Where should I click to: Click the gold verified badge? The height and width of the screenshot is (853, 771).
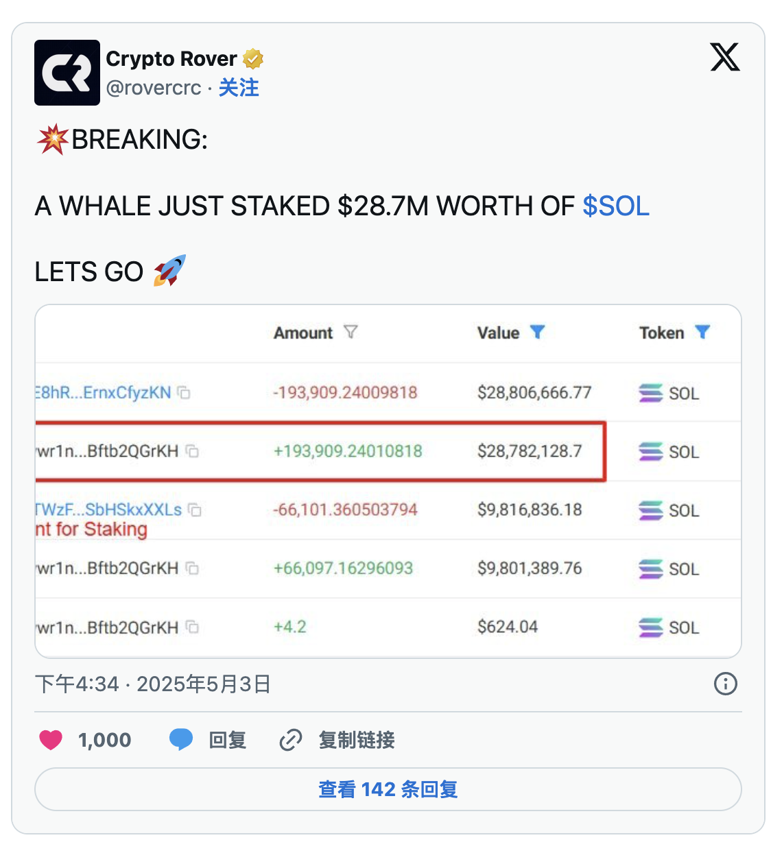point(253,59)
